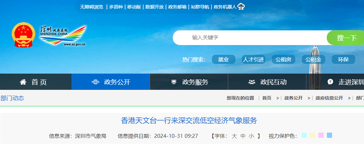Image resolution: width=364 pixels, height=155 pixels.
Task: Click the monitor icon beside 政务服务
Action: click(x=174, y=82)
